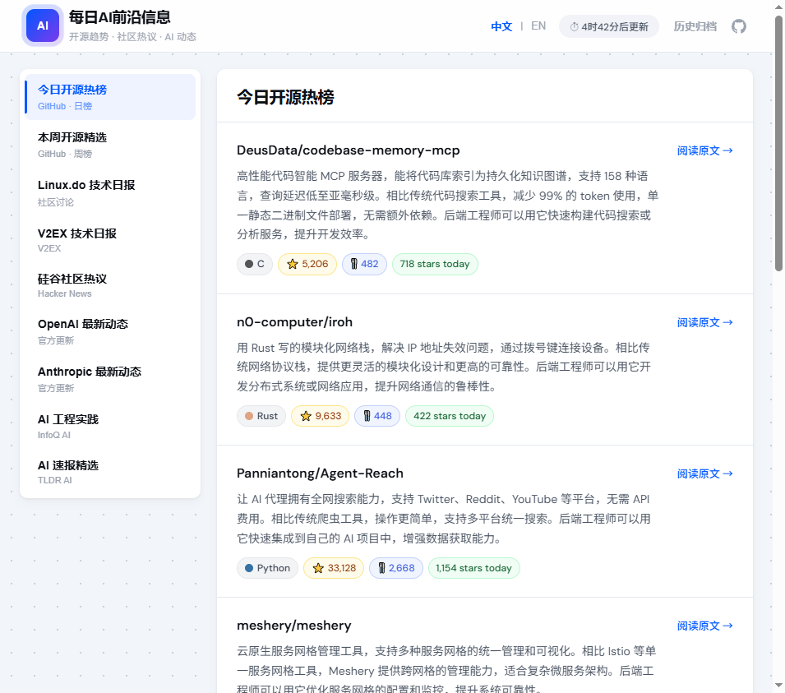The width and height of the screenshot is (785, 693).
Task: Click the 4时42分后更新 timer badge
Action: (x=609, y=26)
